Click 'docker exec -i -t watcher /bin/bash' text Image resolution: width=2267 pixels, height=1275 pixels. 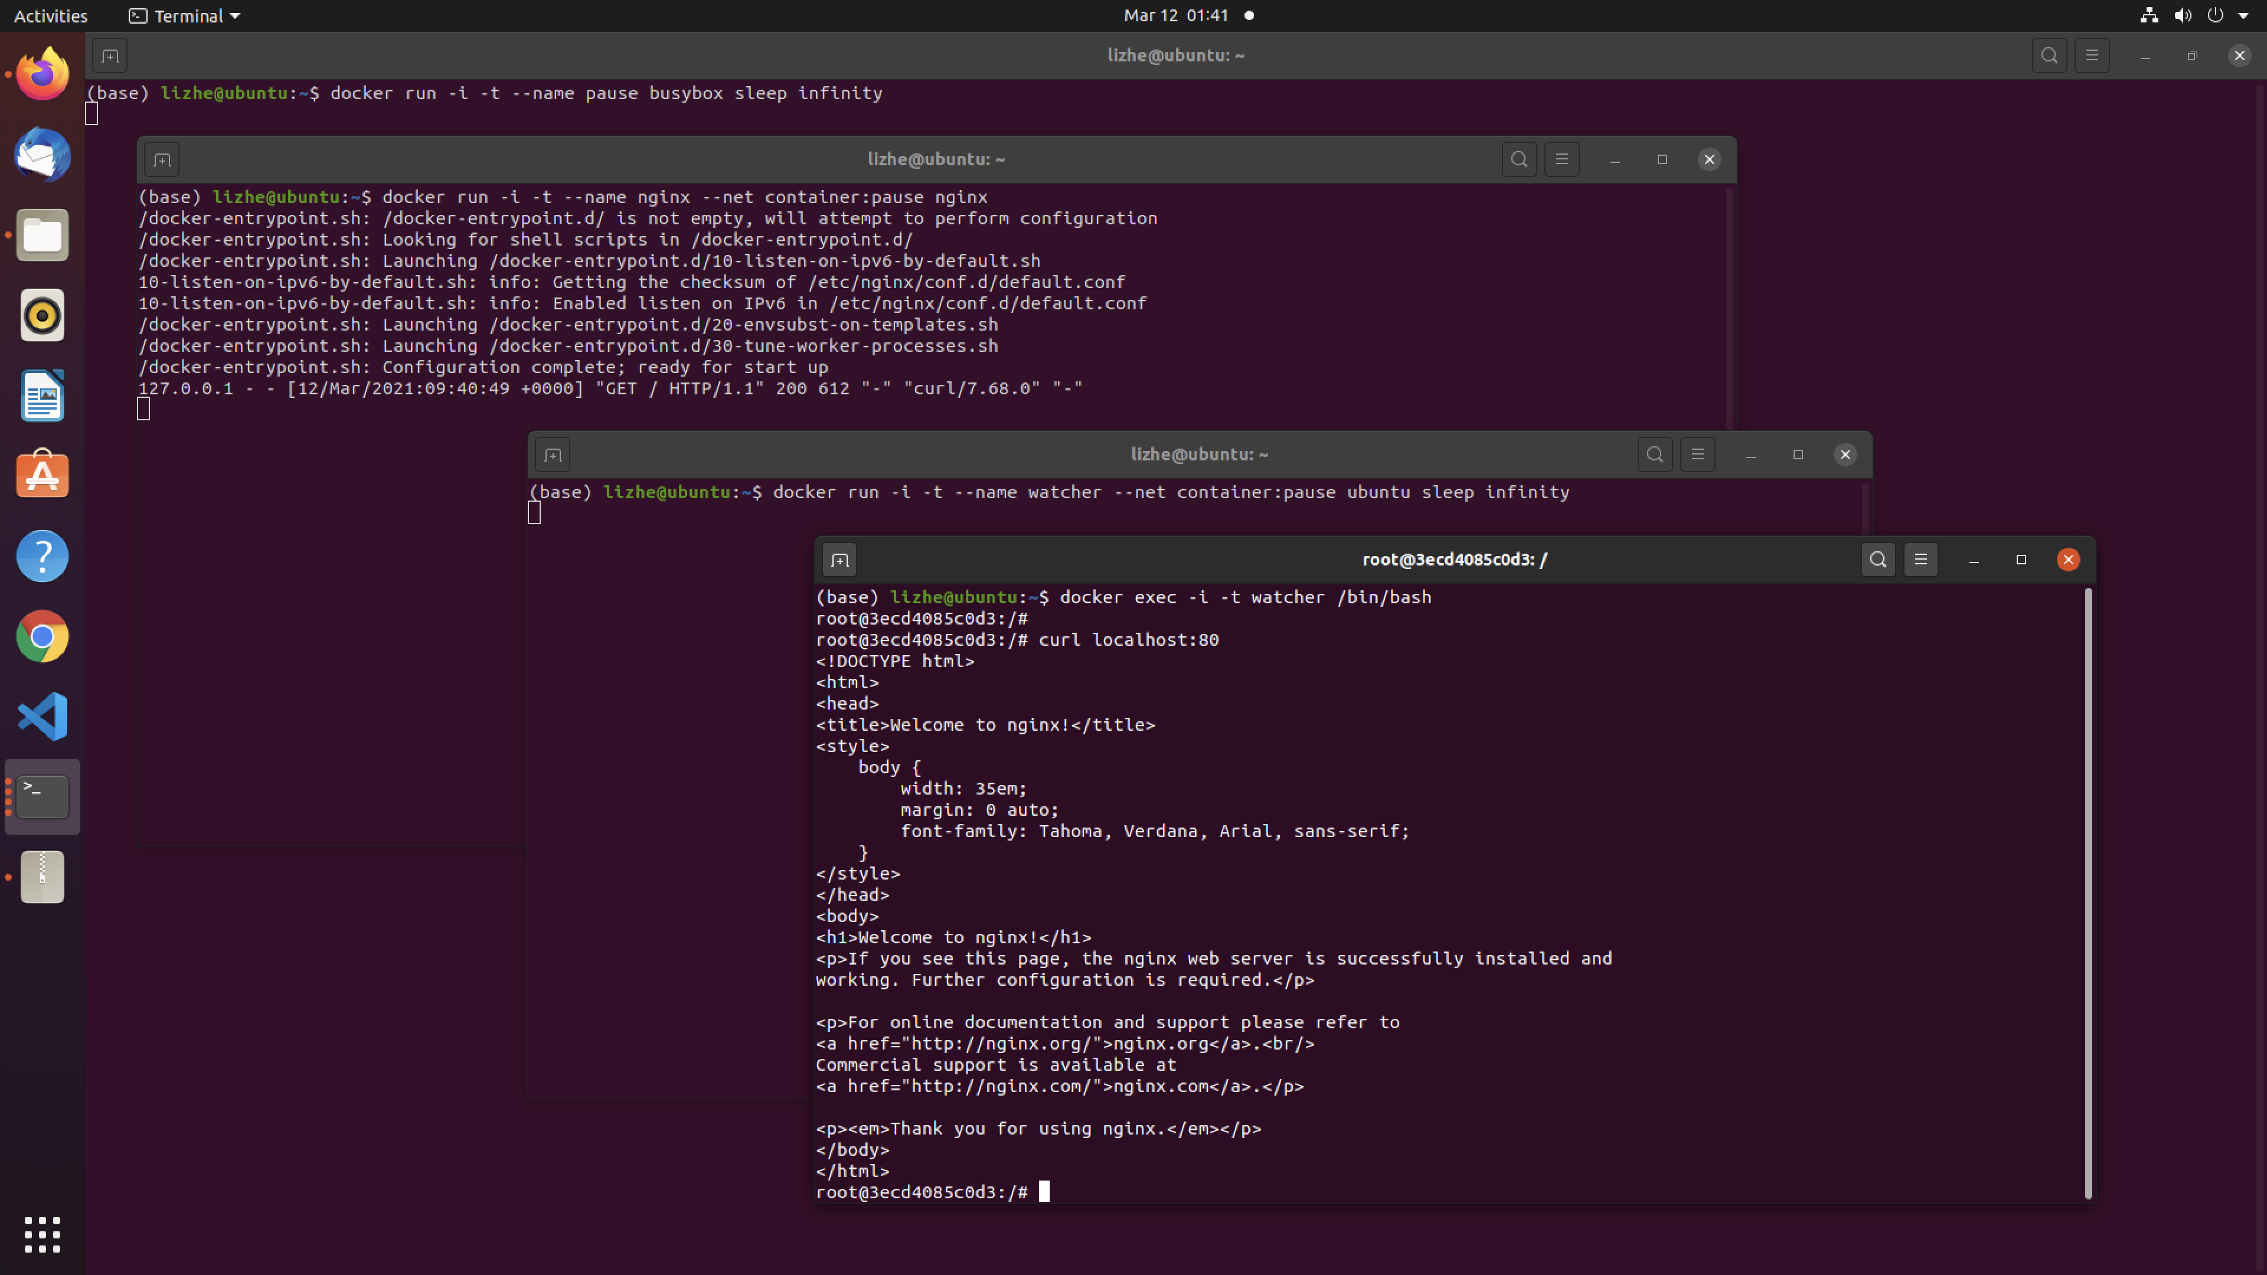click(x=1245, y=597)
